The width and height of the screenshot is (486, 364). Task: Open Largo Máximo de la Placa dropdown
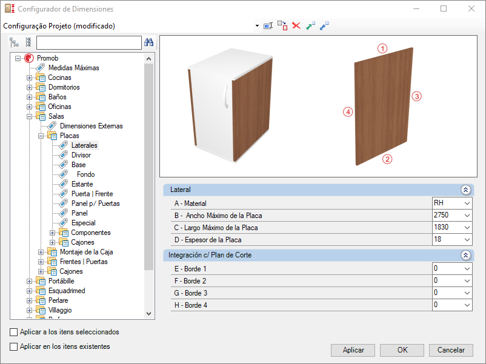point(467,227)
